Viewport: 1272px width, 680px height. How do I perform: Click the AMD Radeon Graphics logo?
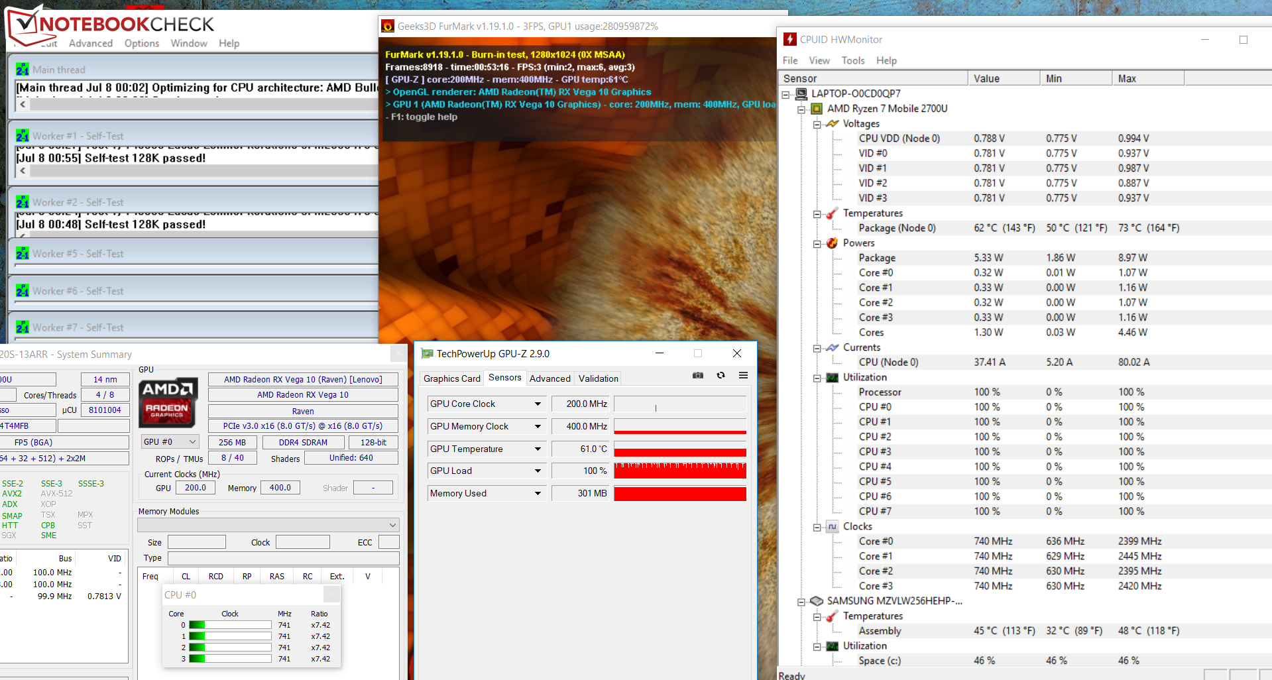[168, 402]
